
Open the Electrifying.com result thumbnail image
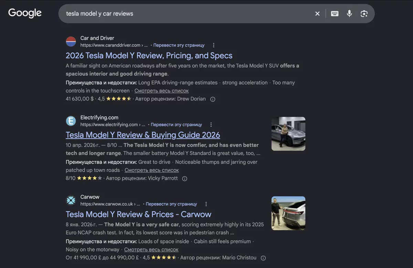point(288,134)
